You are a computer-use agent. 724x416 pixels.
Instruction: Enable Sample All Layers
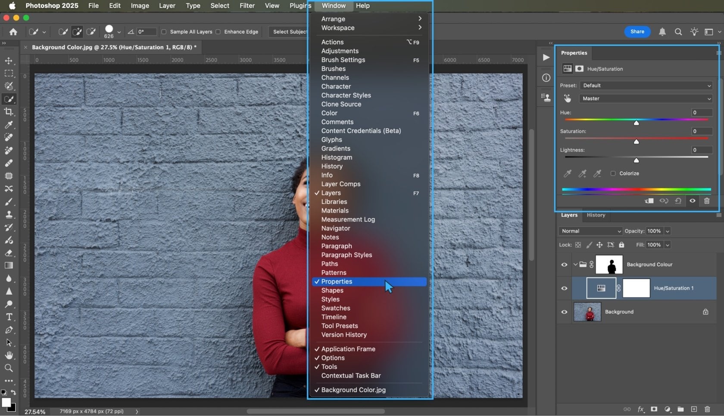click(x=164, y=32)
